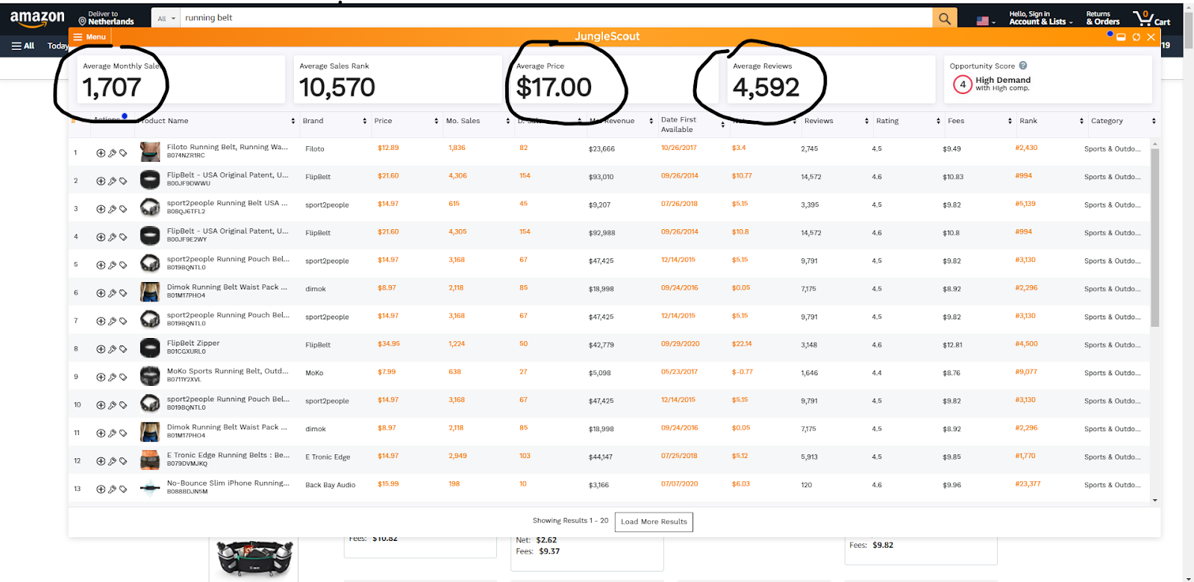1194x582 pixels.
Task: Sort table by Category arrows
Action: (x=1154, y=121)
